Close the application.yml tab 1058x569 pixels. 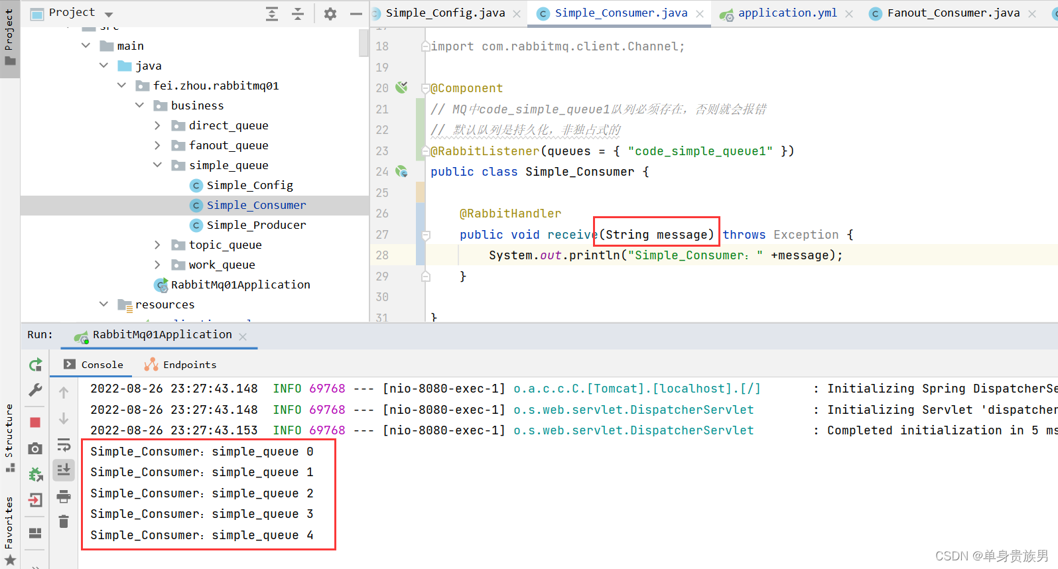coord(849,14)
